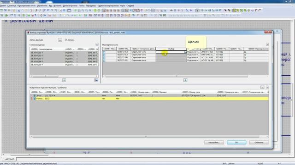The width and height of the screenshot is (295, 165).
Task: Click the right scroll arrow of the selected parts table
Action: 267,137
